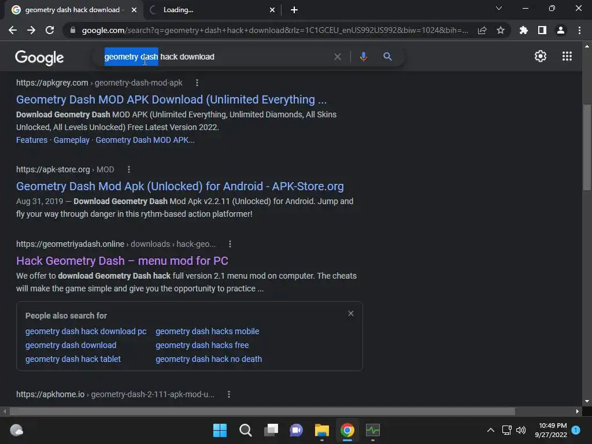The height and width of the screenshot is (444, 592).
Task: Start a voice search with the microphone
Action: [x=363, y=57]
